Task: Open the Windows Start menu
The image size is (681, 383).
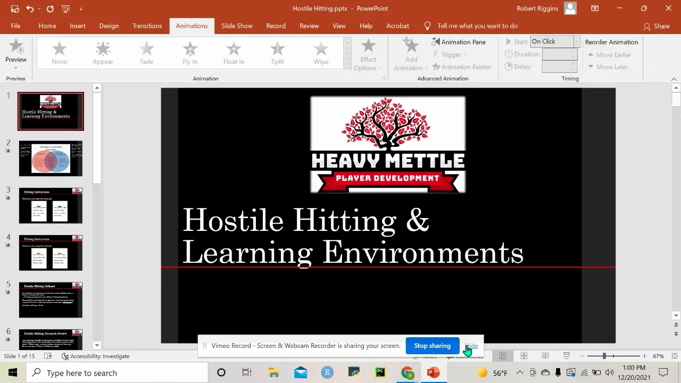Action: pyautogui.click(x=13, y=373)
